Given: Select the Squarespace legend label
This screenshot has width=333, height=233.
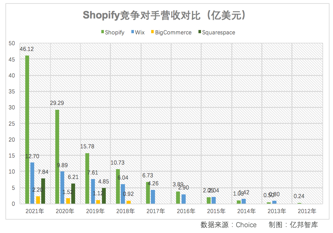Looking at the screenshot, I should (x=219, y=33).
